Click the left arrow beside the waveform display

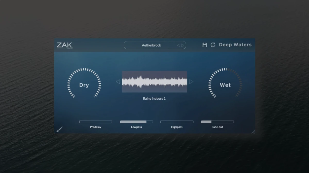(x=118, y=82)
